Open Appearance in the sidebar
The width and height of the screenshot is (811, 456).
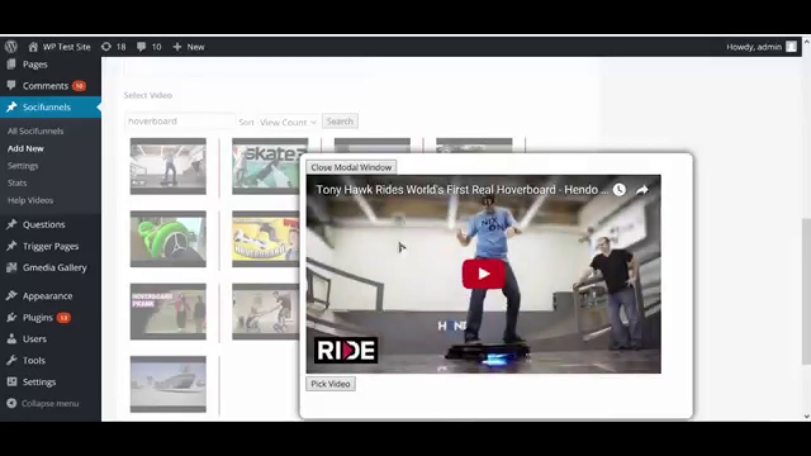point(48,296)
